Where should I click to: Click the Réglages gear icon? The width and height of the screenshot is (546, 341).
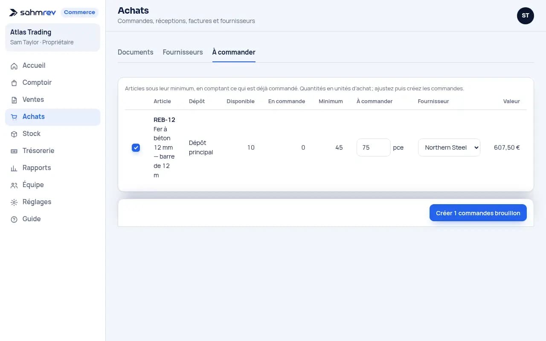tap(14, 202)
